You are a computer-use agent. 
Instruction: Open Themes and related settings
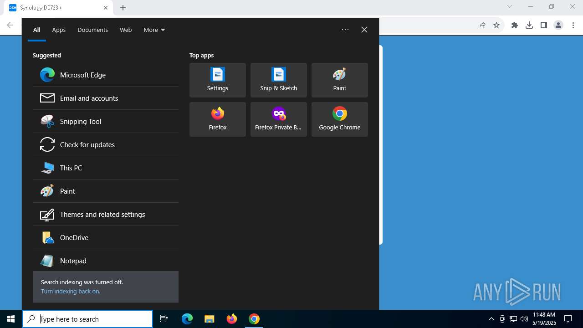pyautogui.click(x=106, y=214)
